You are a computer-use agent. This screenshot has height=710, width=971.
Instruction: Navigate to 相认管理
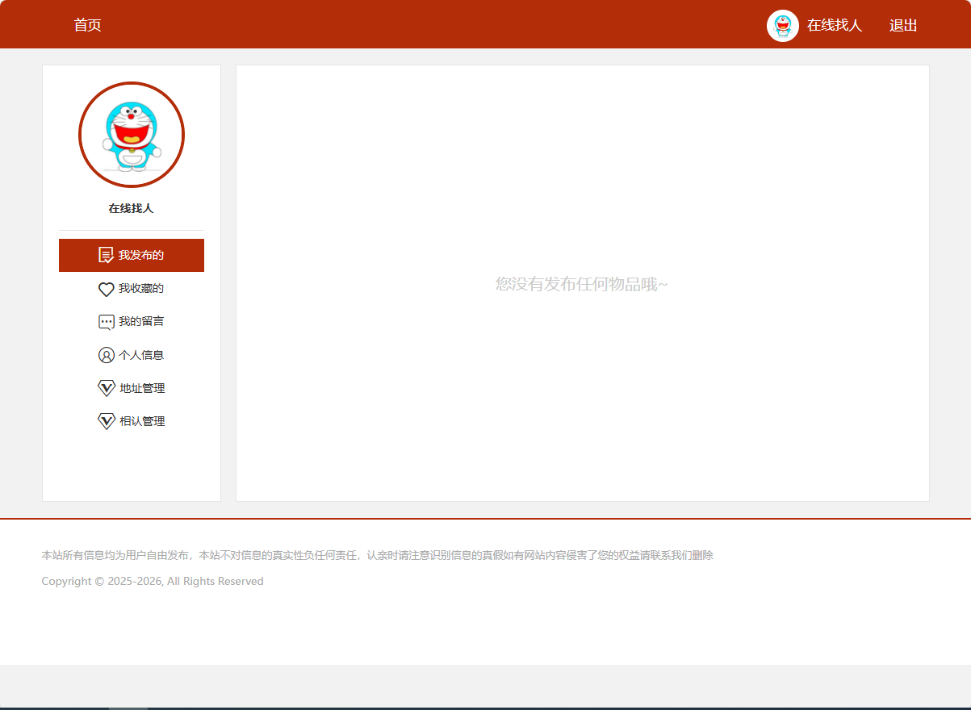tap(142, 420)
